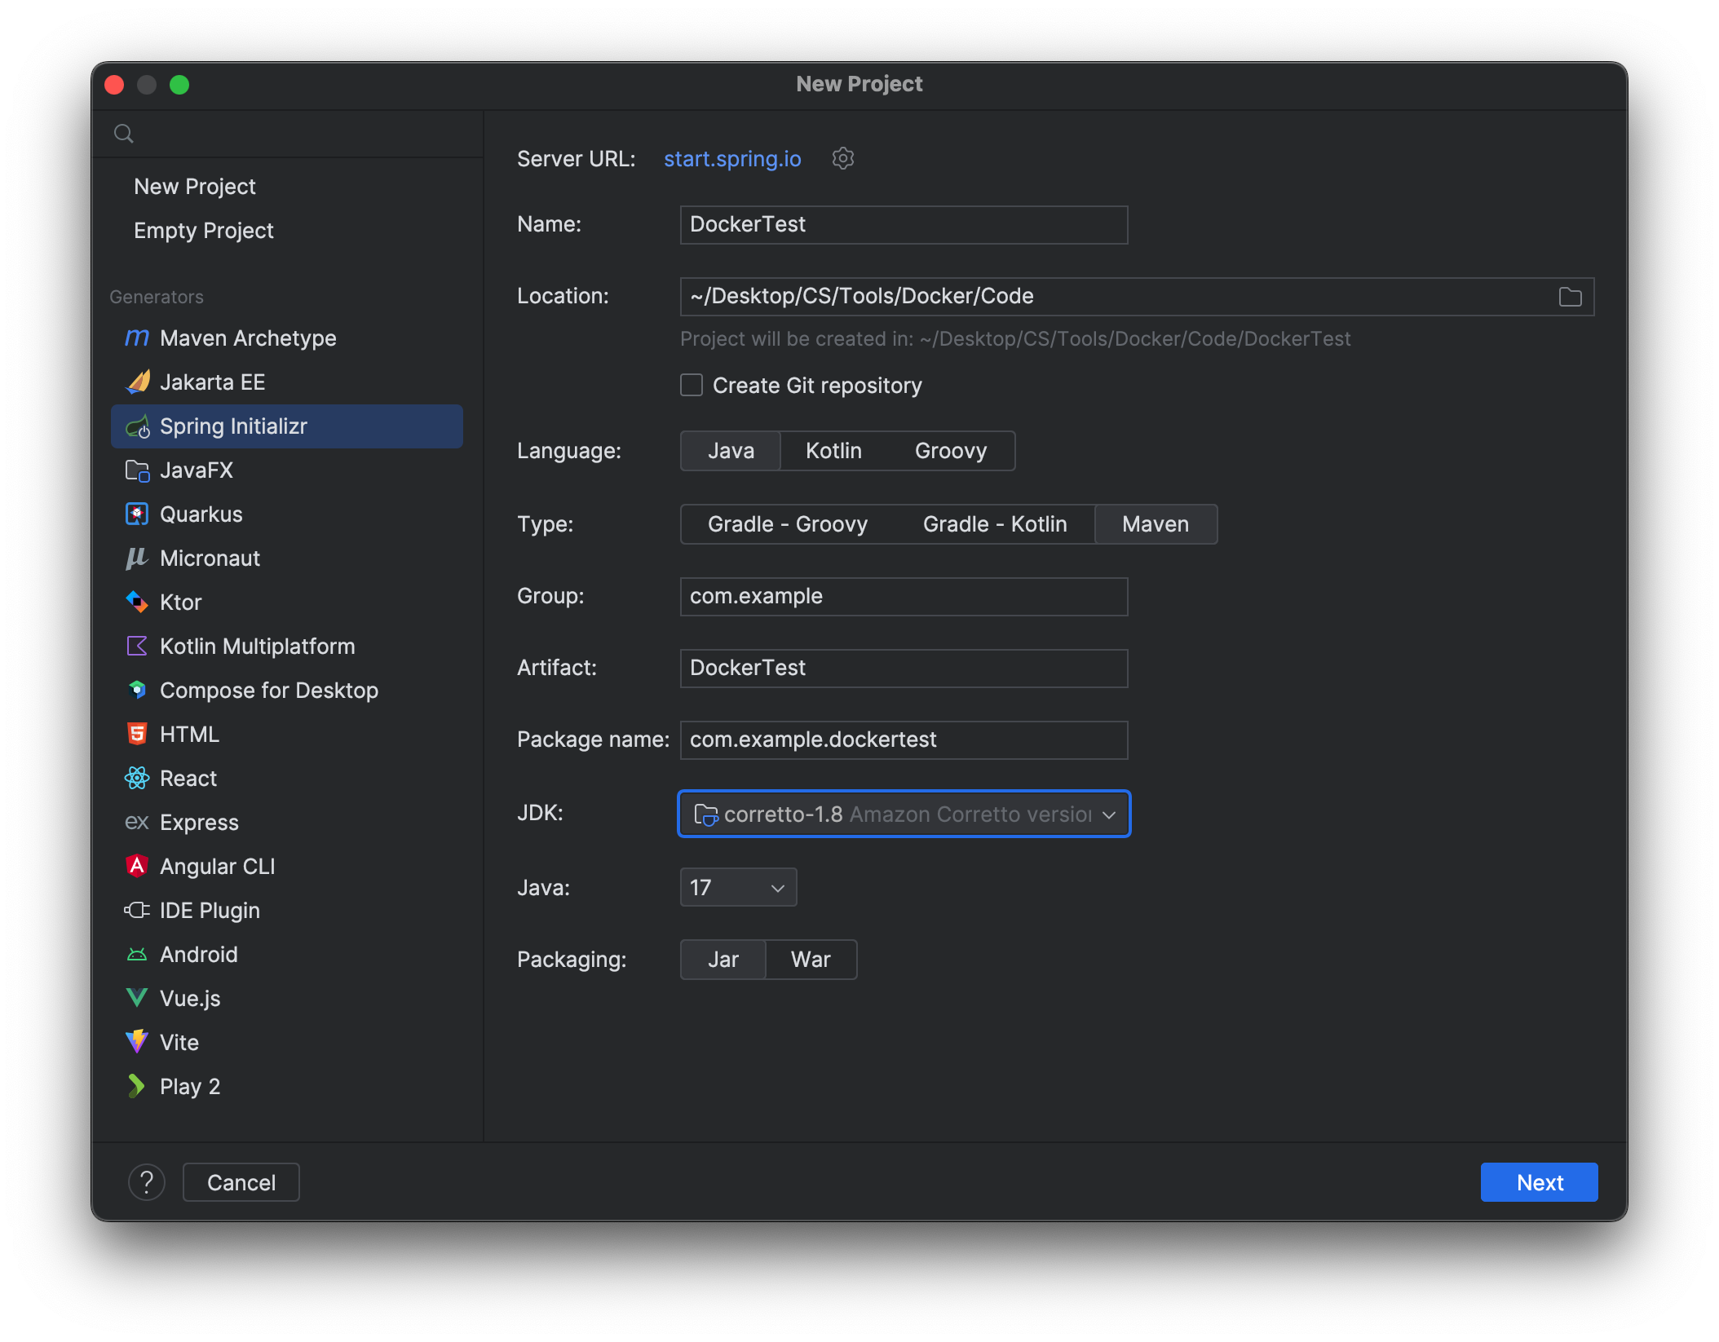Select Groovy as the language

[x=951, y=451]
